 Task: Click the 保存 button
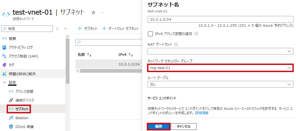click(x=159, y=127)
